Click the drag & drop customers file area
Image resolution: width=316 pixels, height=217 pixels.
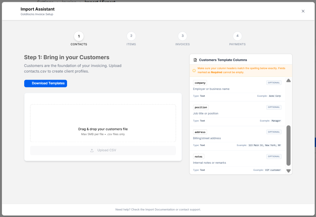point(103,123)
